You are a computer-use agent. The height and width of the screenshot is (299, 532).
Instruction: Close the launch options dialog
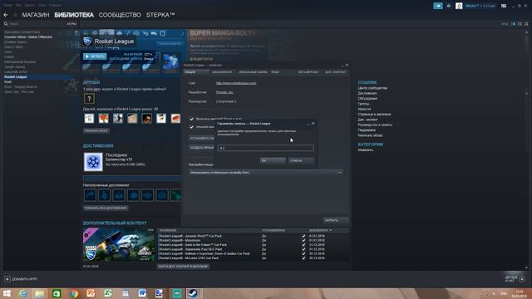click(313, 124)
